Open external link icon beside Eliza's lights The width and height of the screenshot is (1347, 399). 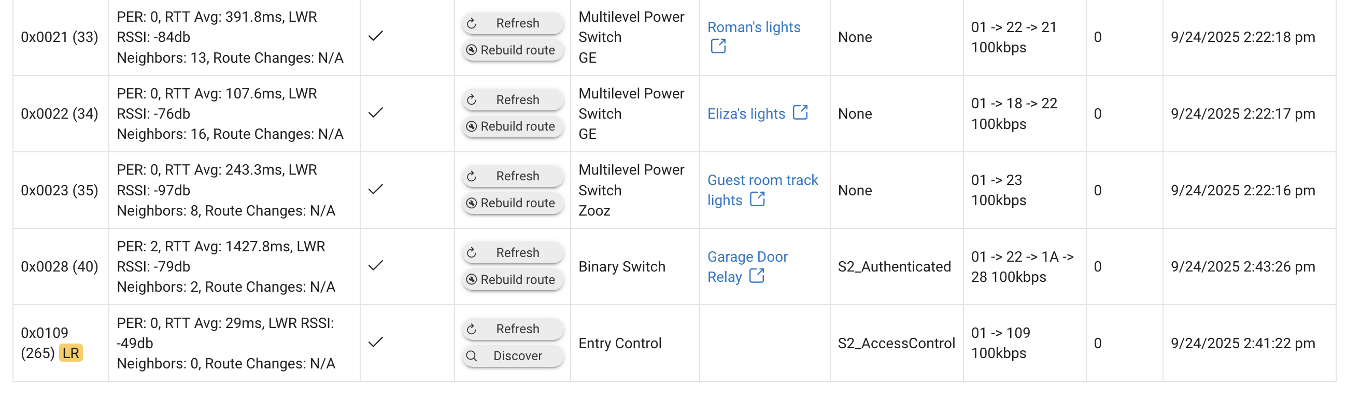coord(800,113)
